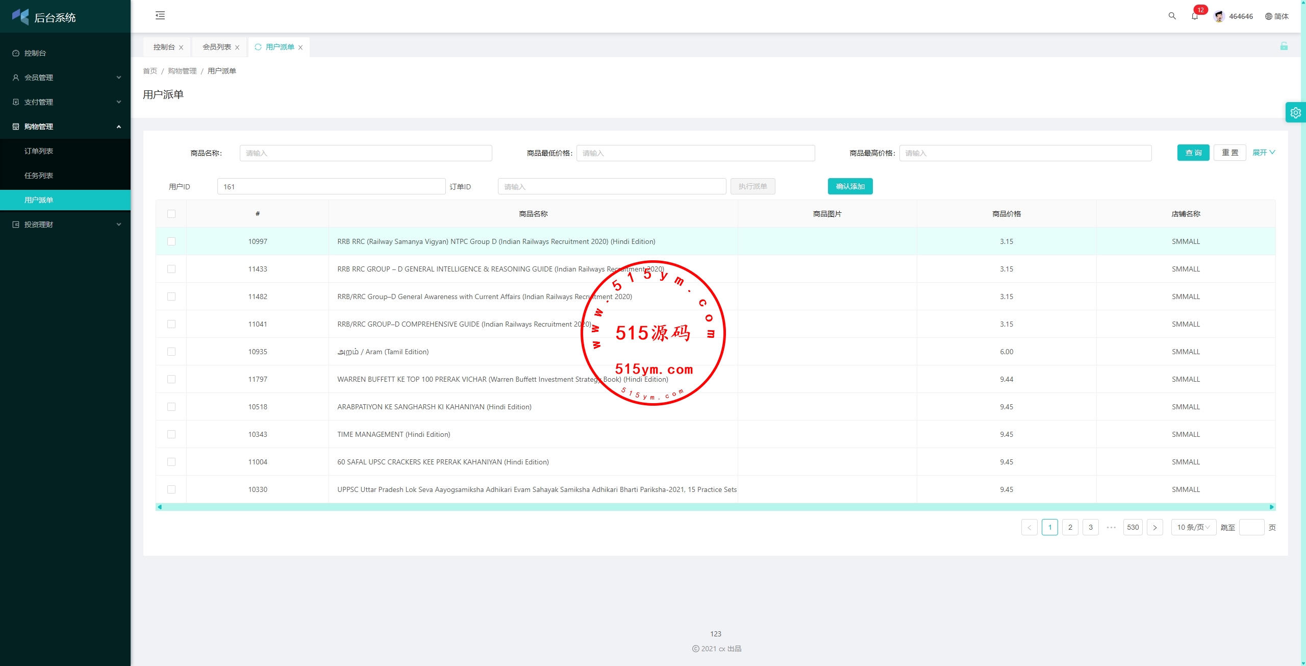
Task: Switch language via globe 简体 icon
Action: pos(1276,16)
